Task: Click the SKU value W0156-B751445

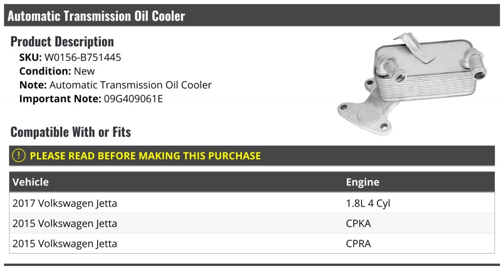Action: pyautogui.click(x=83, y=58)
